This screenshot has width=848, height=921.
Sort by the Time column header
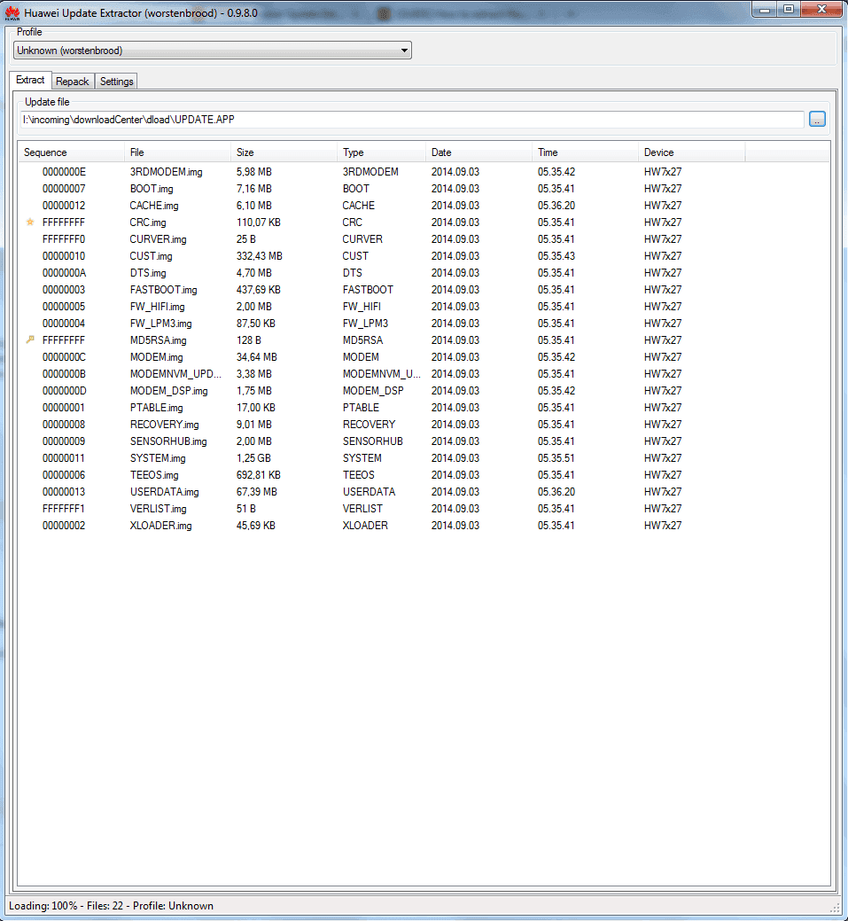585,152
